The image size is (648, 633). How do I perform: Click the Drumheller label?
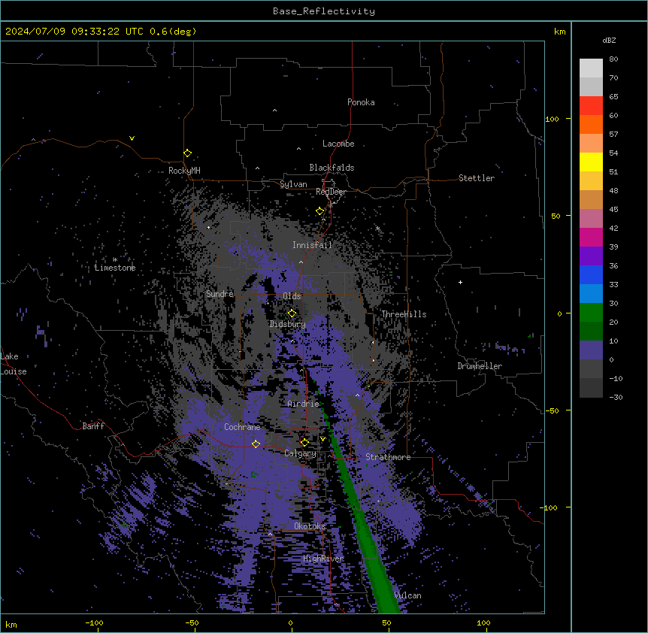[x=480, y=366]
